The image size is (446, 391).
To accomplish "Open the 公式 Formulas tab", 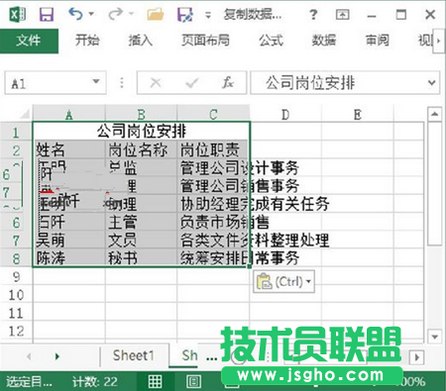I will point(271,41).
